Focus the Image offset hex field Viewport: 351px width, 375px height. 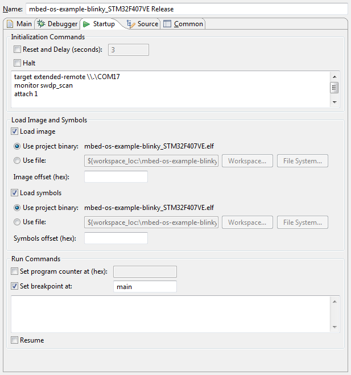[116, 177]
